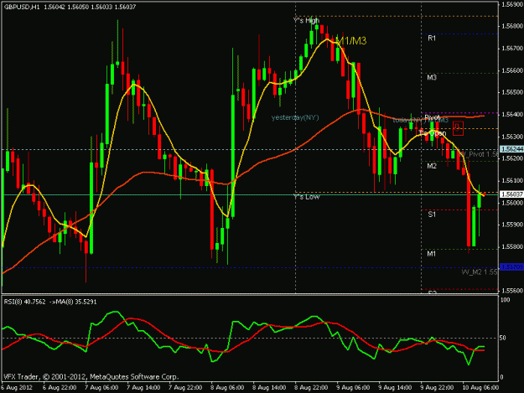The image size is (524, 393).
Task: Click the 1.56600 price axis label
Action: (x=512, y=70)
